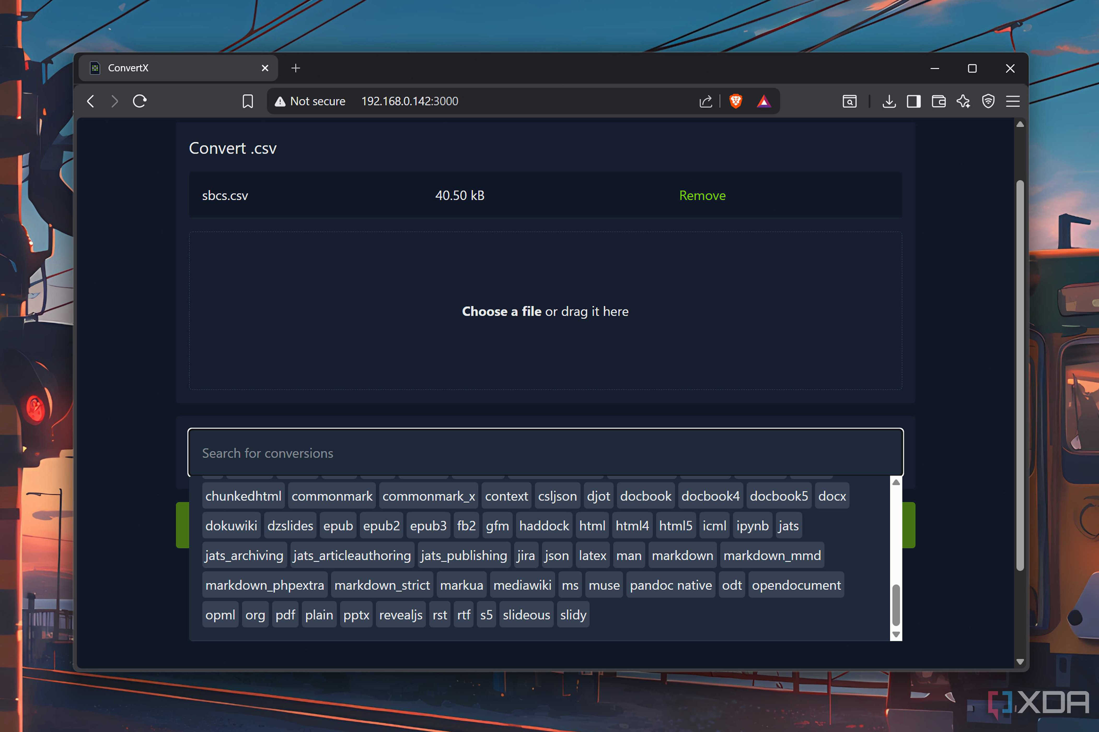Screen dimensions: 1099x732
Task: Select commonmark format
Action: (x=332, y=496)
